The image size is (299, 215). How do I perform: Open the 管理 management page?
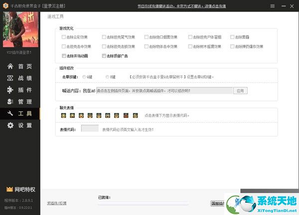tap(19, 102)
